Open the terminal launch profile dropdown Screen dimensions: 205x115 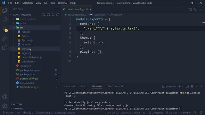183,86
